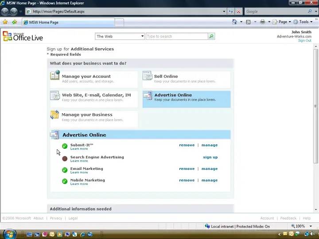Open a new blank tab
Screen dimensions: 319x239
pos(120,23)
